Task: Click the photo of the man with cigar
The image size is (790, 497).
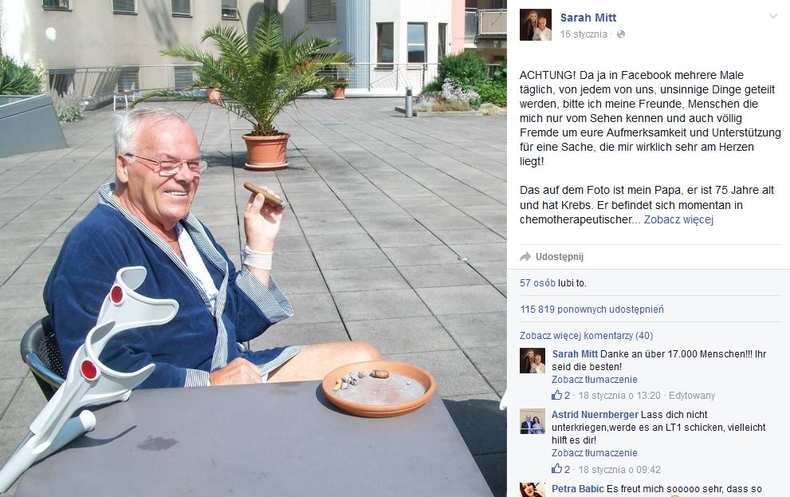Action: pos(254,249)
